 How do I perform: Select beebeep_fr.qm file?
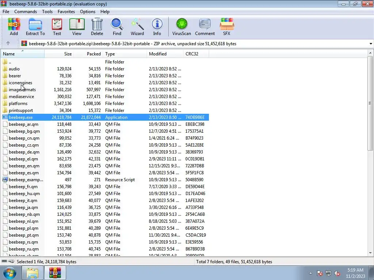105,186
